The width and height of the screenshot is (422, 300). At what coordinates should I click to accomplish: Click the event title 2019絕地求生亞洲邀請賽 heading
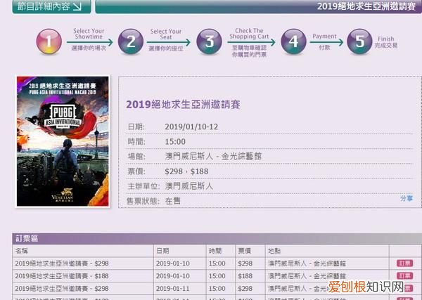click(183, 104)
